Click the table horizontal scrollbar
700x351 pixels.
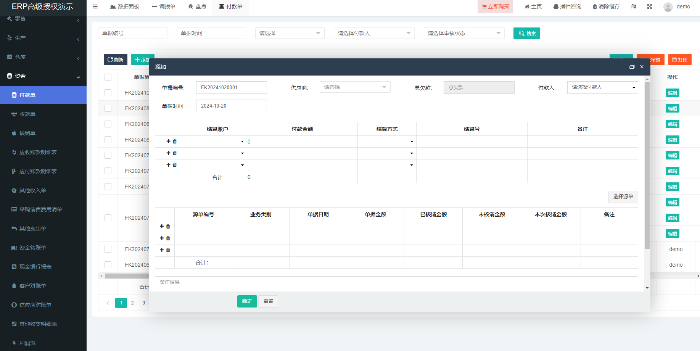[127, 276]
